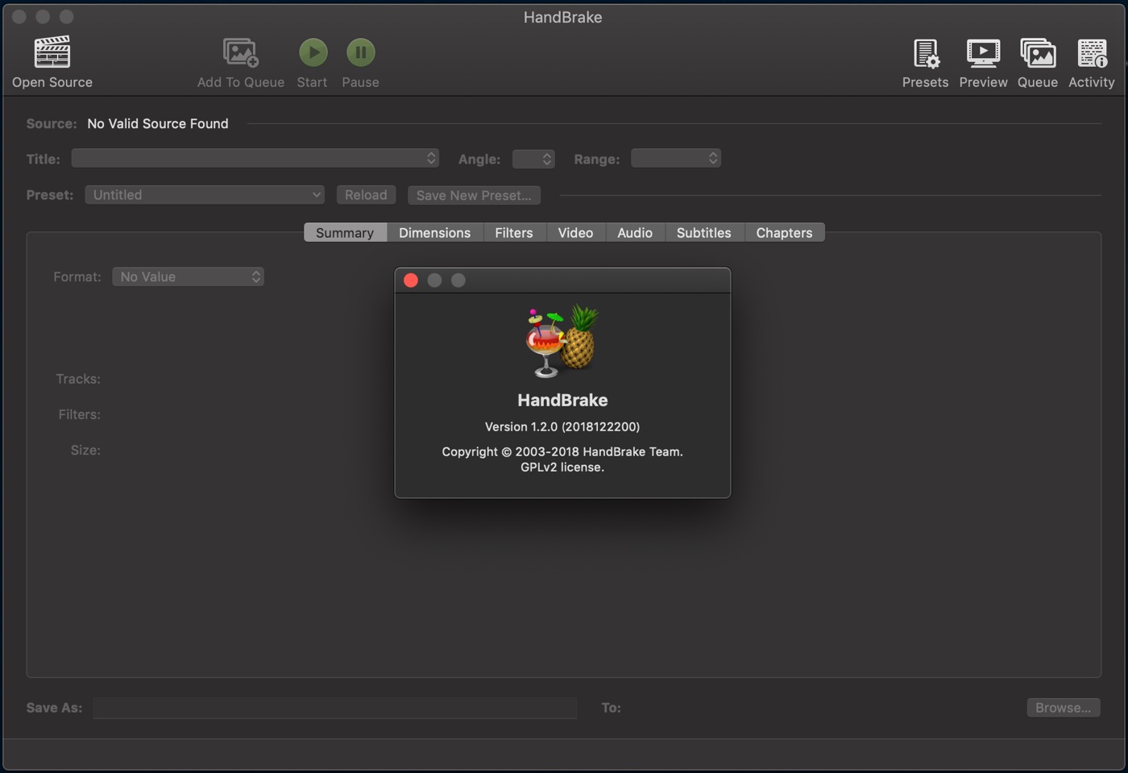
Task: Open the Subtitles tab
Action: tap(704, 232)
